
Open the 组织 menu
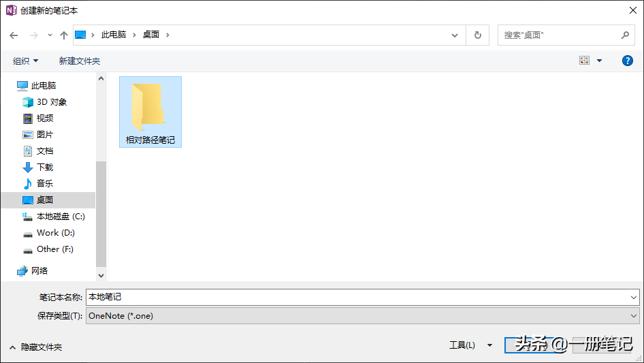25,61
